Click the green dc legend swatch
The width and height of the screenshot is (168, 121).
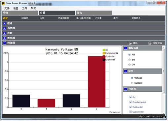pyautogui.click(x=104, y=50)
